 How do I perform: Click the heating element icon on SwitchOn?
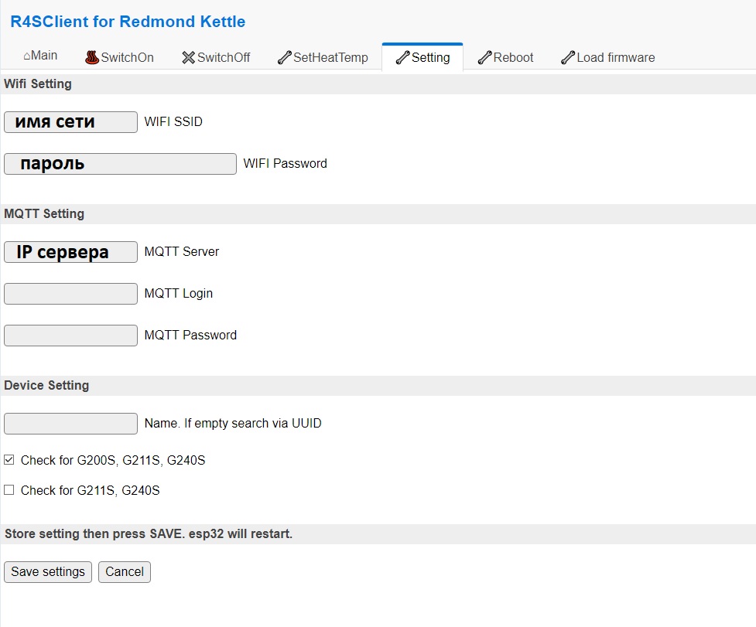[x=92, y=57]
